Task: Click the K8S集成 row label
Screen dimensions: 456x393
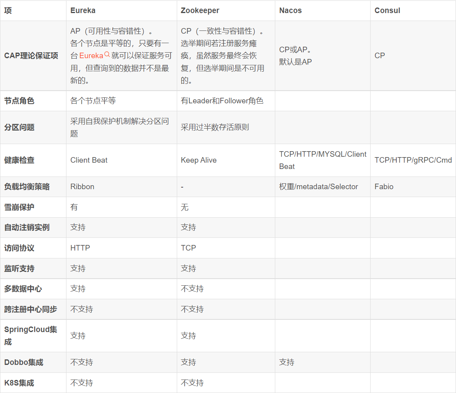Action: click(x=19, y=383)
